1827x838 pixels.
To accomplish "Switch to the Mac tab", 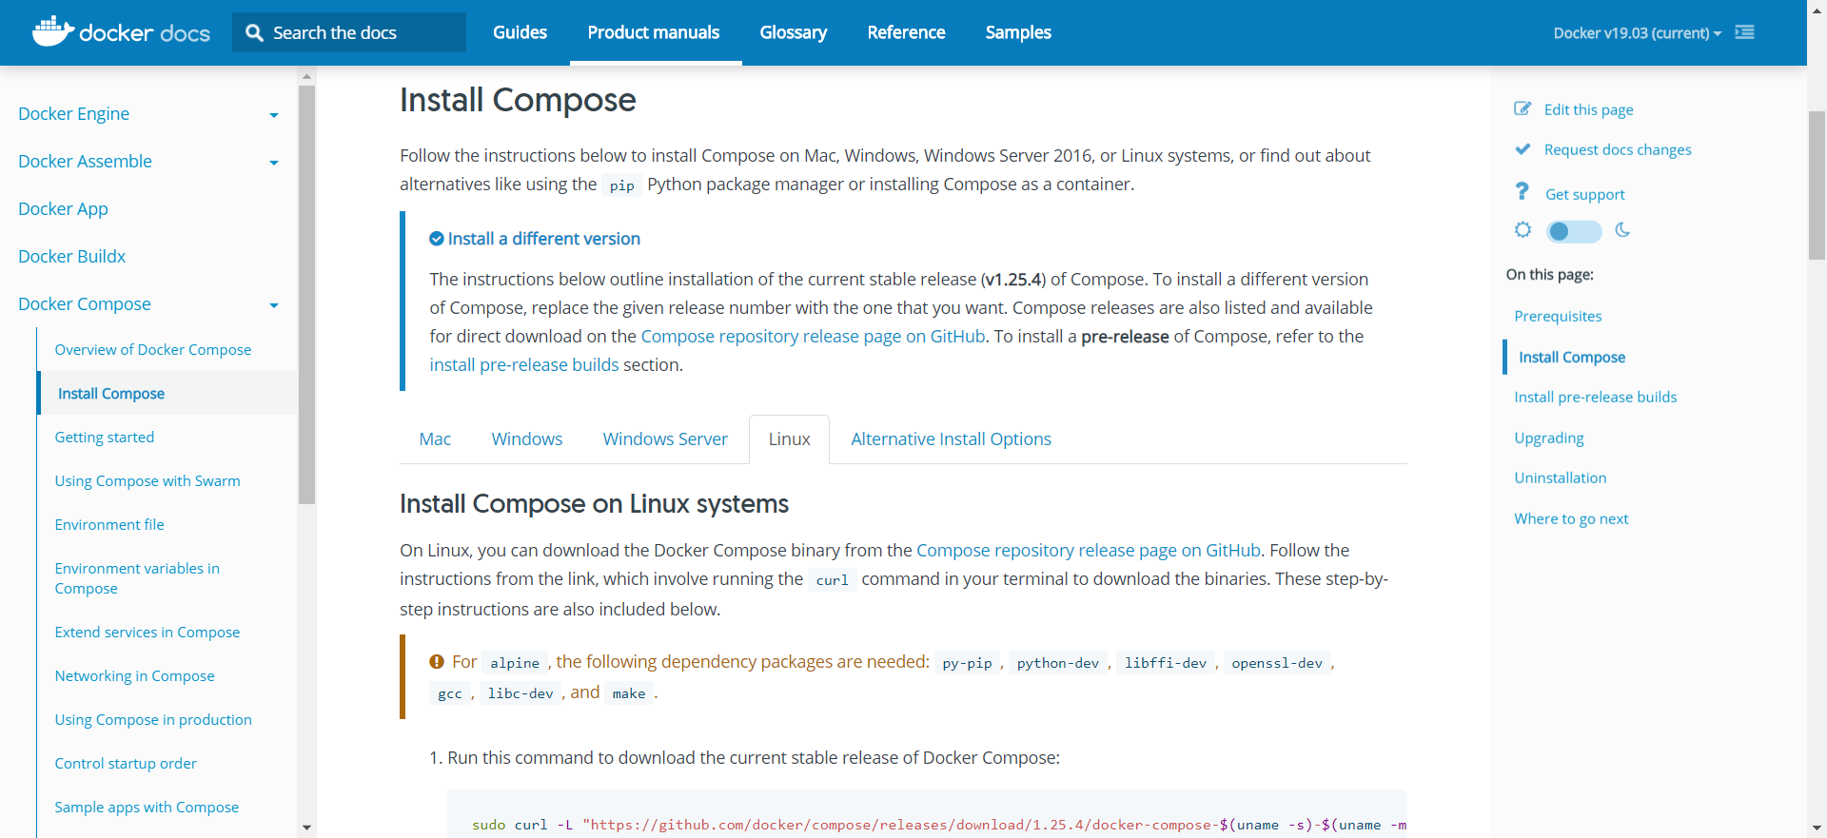I will click(435, 438).
